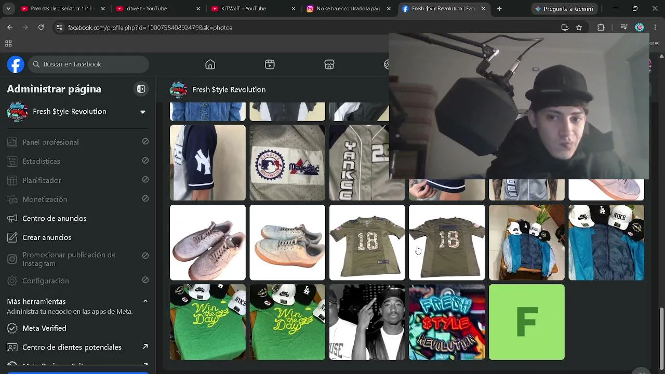Open the Fresh $tyle Revolution graffiti logo photo

click(x=447, y=322)
